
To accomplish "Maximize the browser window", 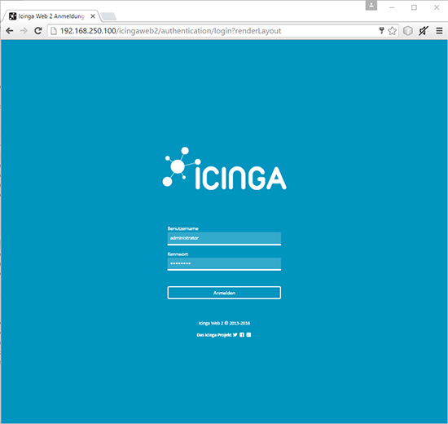I will [414, 7].
